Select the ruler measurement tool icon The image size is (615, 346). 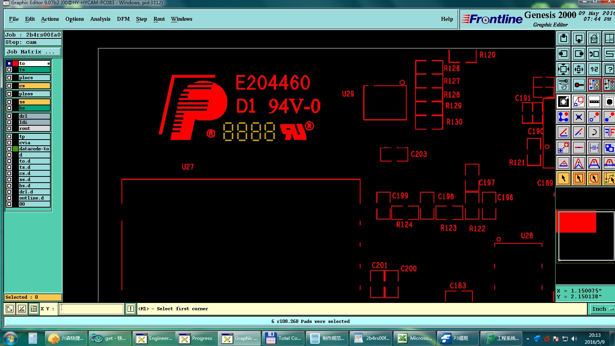point(594,102)
